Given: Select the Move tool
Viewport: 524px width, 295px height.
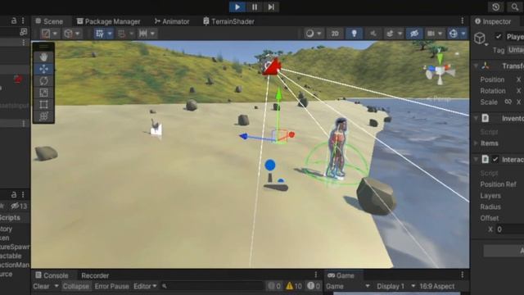Looking at the screenshot, I should pos(43,69).
